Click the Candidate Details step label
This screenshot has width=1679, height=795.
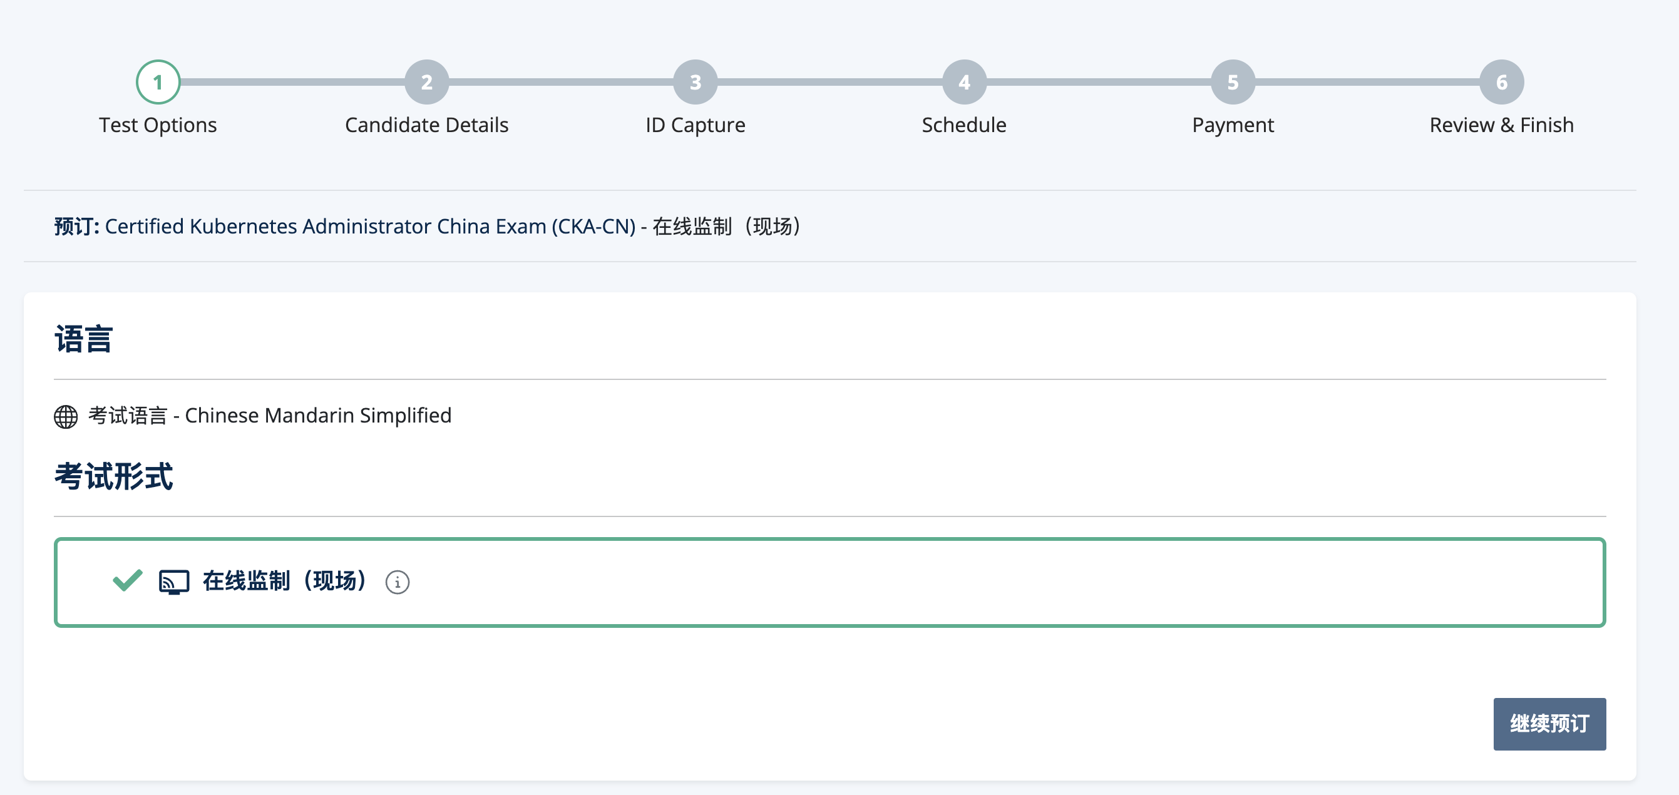(x=426, y=125)
